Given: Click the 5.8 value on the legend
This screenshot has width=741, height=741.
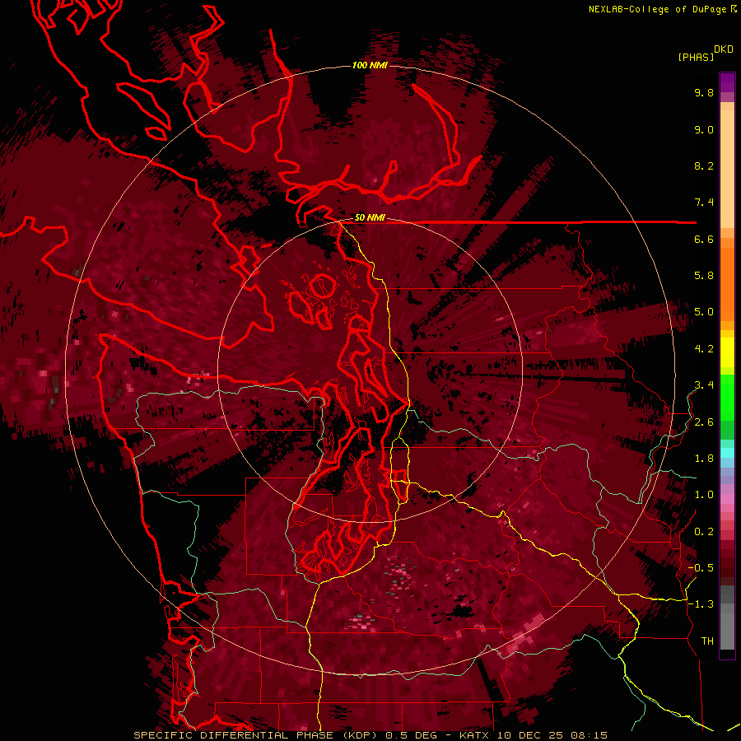Looking at the screenshot, I should point(704,276).
